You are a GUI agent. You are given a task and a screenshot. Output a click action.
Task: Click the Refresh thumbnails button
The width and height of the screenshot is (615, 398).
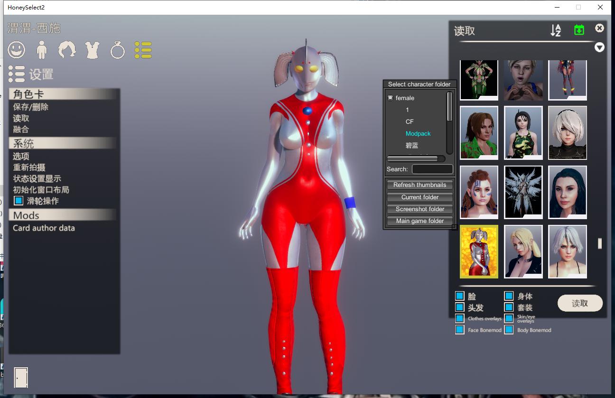click(x=420, y=185)
